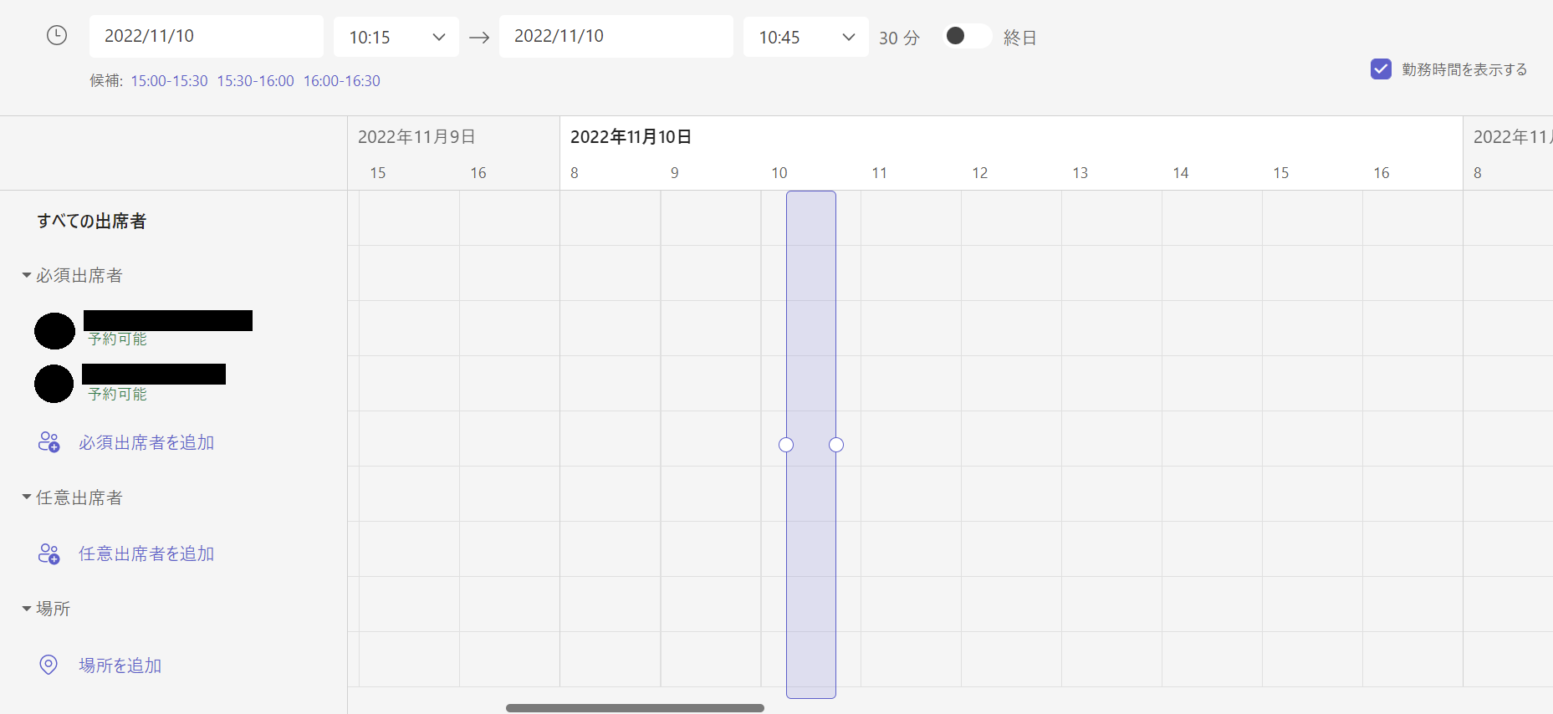Viewport: 1553px width, 714px height.
Task: Open the 10:45 end time dropdown
Action: click(x=806, y=37)
